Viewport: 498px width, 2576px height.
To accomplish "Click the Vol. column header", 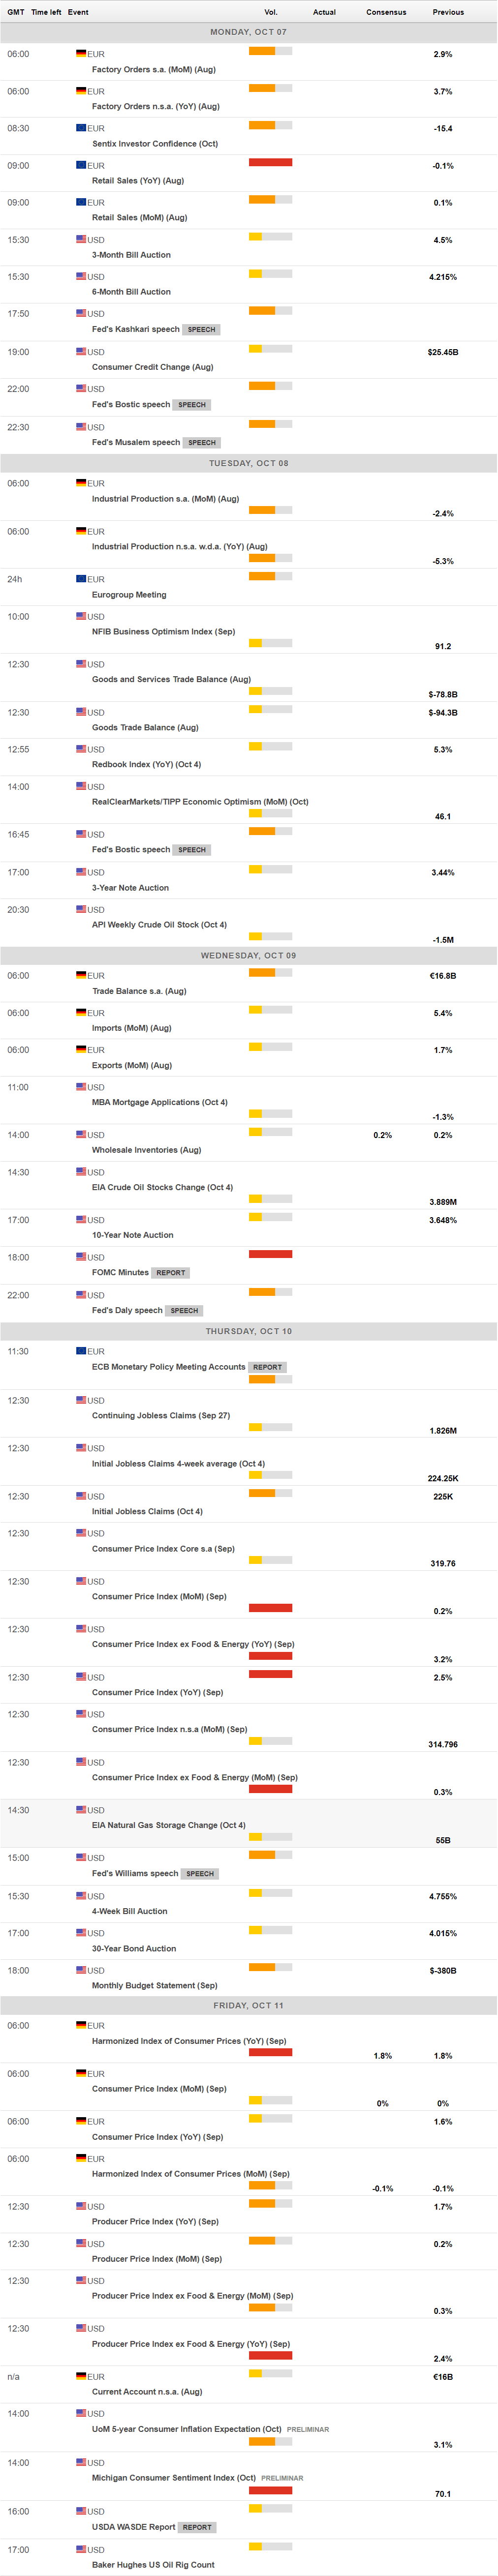I will (271, 12).
